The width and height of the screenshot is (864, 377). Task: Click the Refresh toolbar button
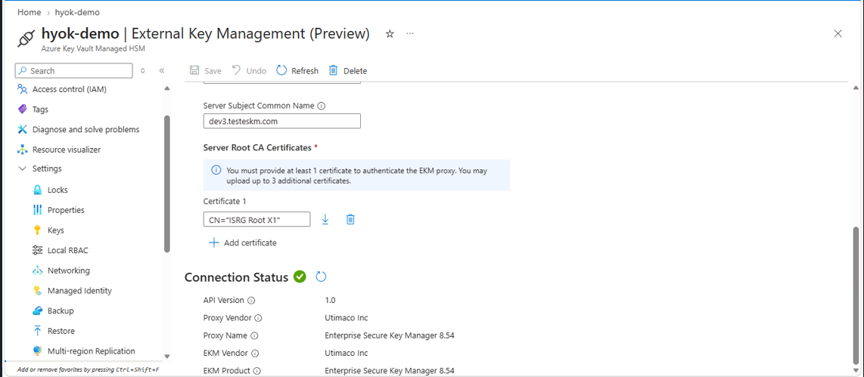297,71
